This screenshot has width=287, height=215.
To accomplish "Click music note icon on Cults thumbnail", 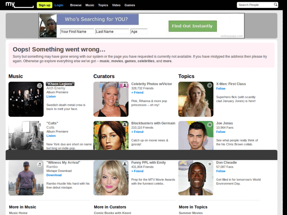I will coord(39,125).
